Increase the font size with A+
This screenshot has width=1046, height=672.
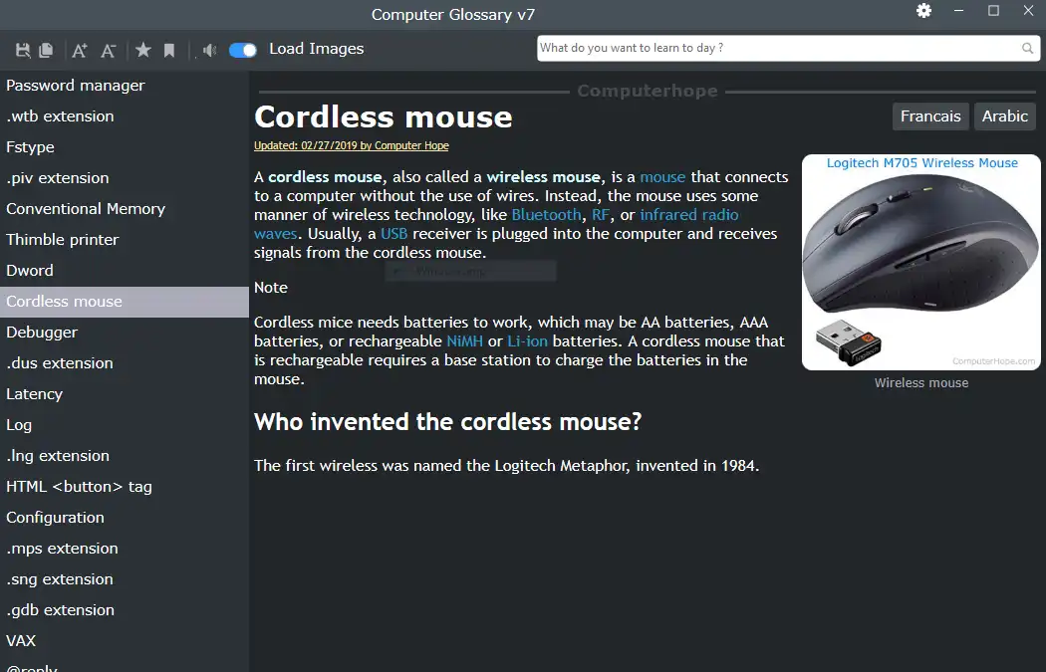pyautogui.click(x=80, y=50)
